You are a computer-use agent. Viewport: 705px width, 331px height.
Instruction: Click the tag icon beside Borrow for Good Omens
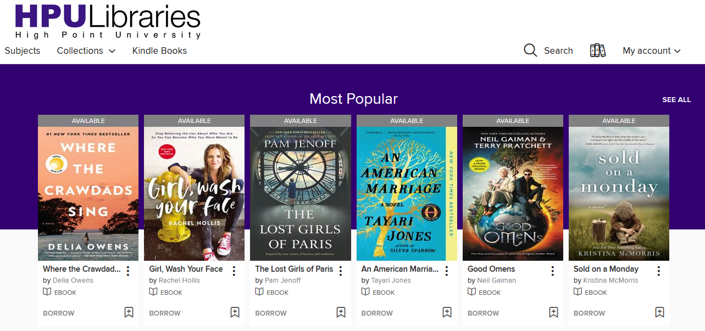(x=553, y=312)
